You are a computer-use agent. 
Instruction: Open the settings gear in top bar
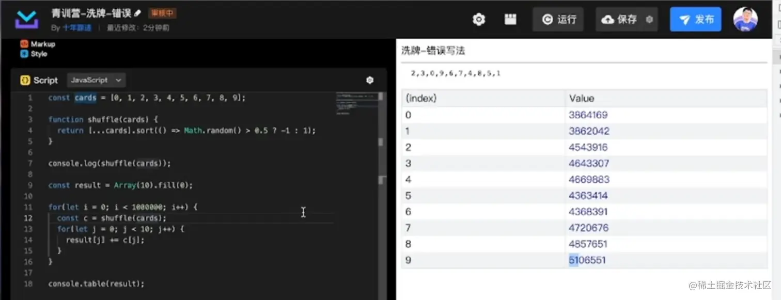pyautogui.click(x=479, y=20)
